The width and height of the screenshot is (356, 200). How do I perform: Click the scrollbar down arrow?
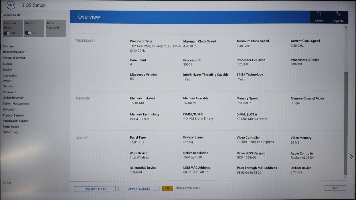345,177
